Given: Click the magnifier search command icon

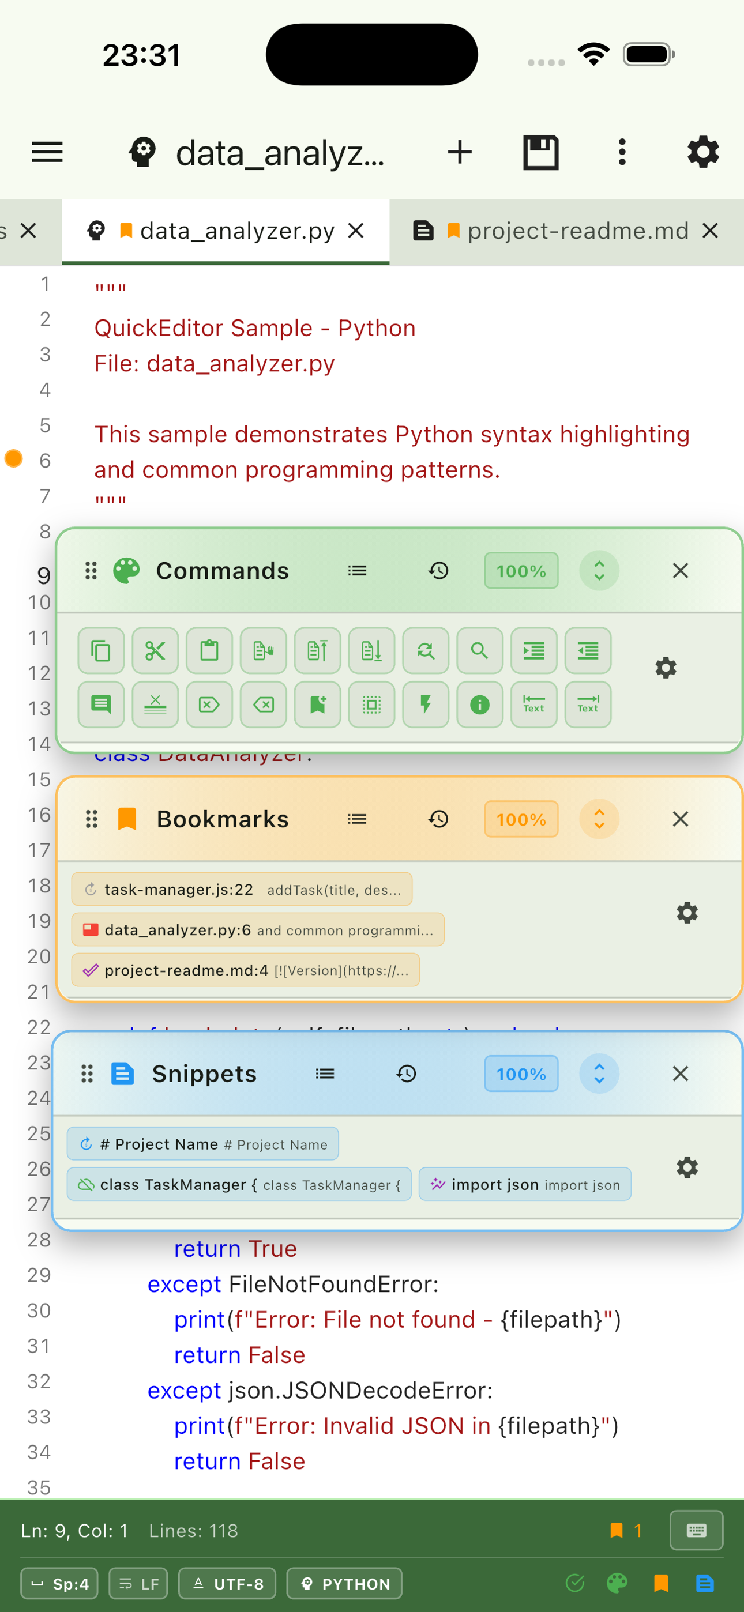Looking at the screenshot, I should (x=479, y=651).
